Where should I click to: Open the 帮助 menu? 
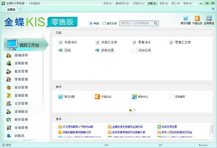(x=188, y=3)
